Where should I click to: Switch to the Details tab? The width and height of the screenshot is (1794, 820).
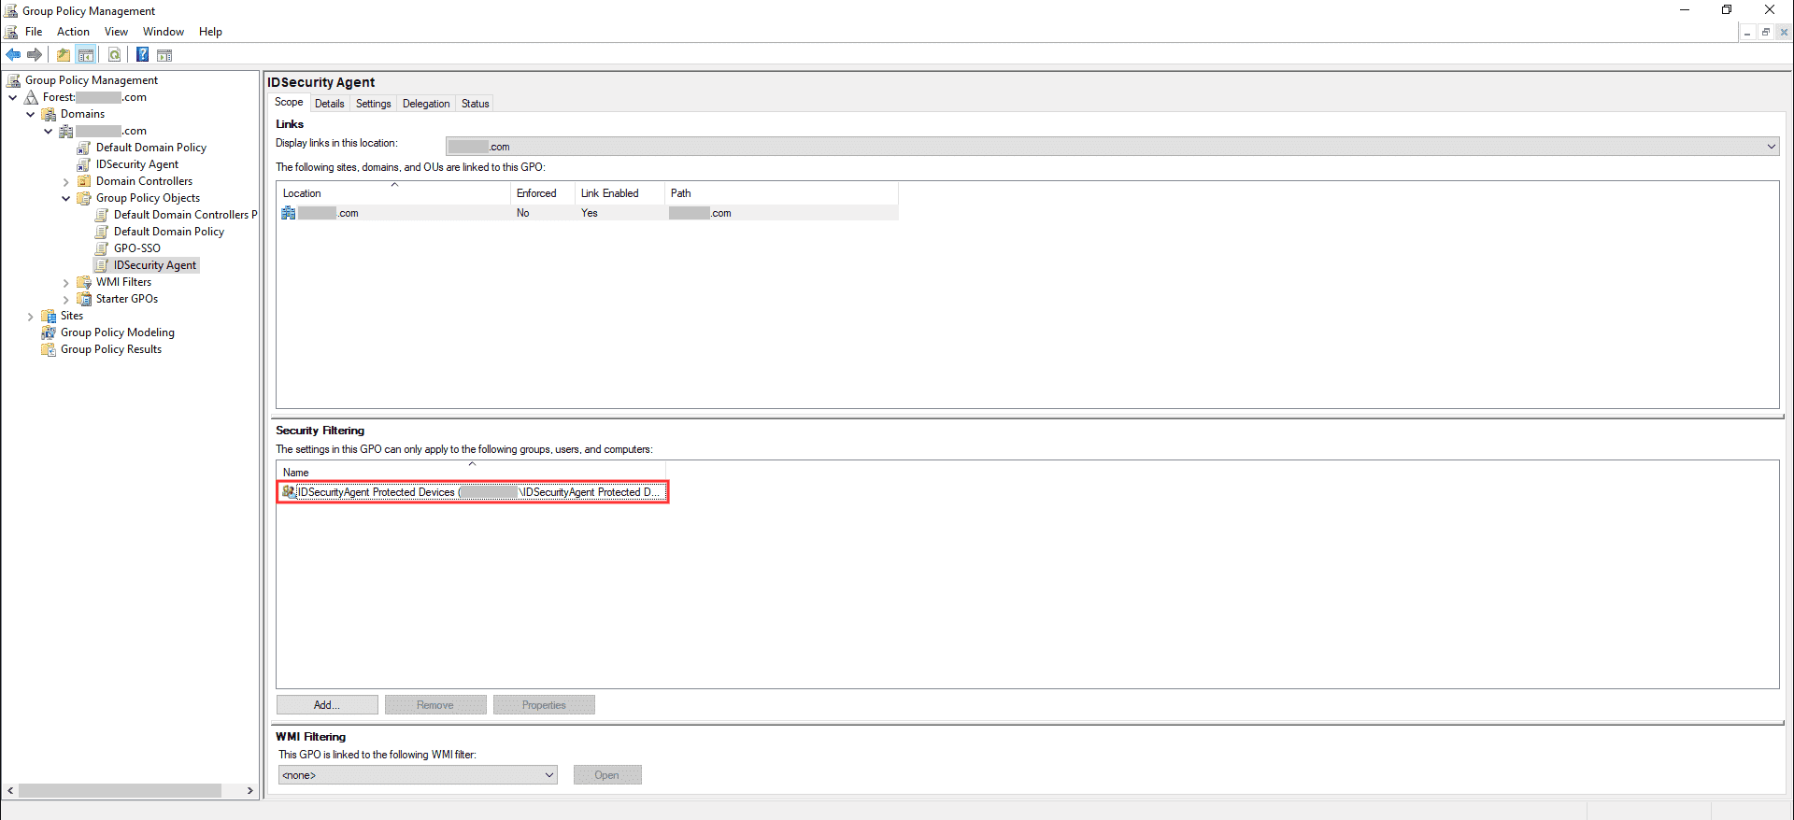click(330, 104)
